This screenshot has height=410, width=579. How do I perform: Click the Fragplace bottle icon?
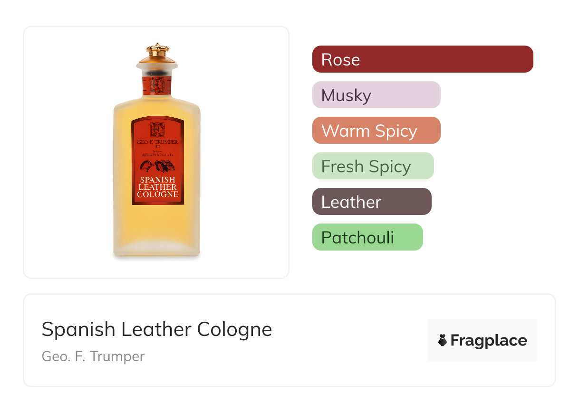coord(443,340)
